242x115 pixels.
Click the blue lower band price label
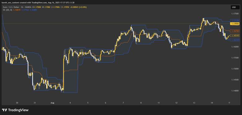point(235,40)
